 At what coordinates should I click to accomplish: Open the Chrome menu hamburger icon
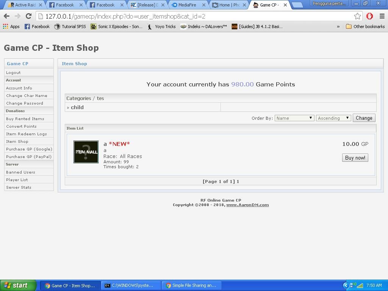tap(382, 16)
